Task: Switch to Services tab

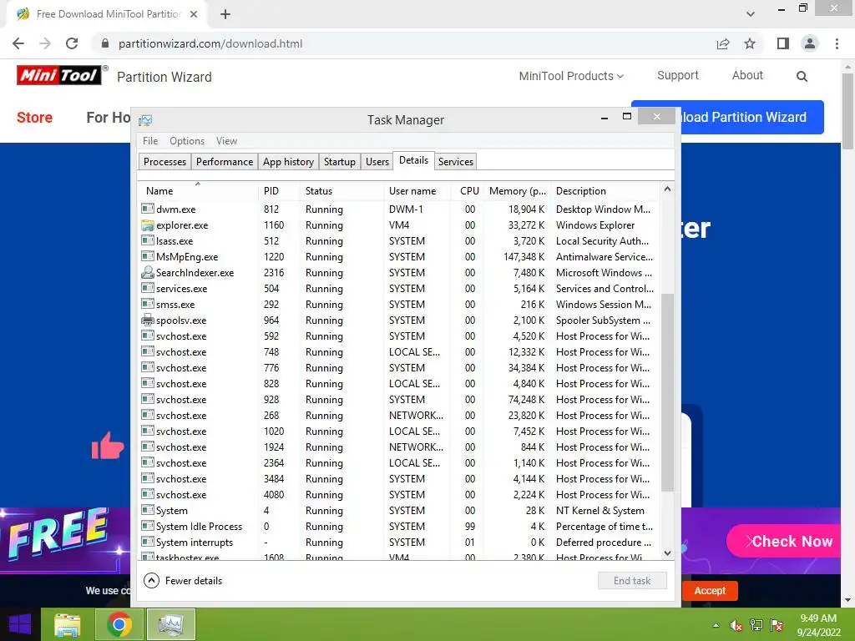Action: [456, 161]
